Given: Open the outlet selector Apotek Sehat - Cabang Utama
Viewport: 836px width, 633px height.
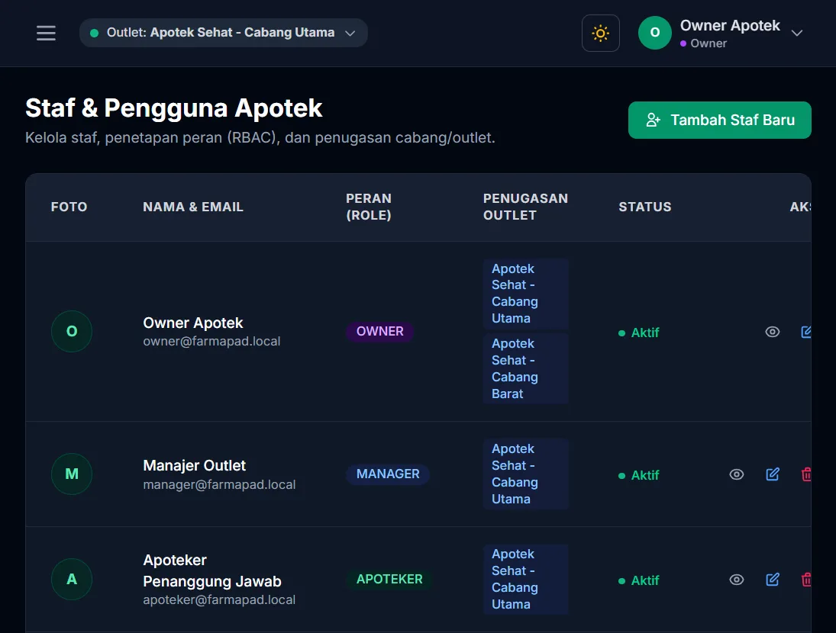Looking at the screenshot, I should (x=224, y=33).
